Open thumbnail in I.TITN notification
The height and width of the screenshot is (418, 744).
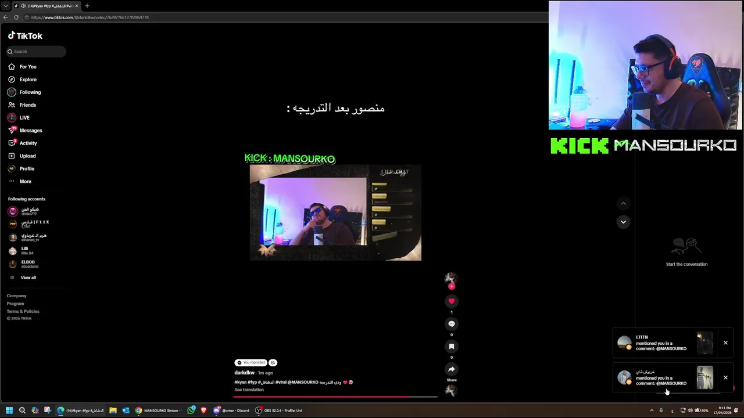pos(704,343)
